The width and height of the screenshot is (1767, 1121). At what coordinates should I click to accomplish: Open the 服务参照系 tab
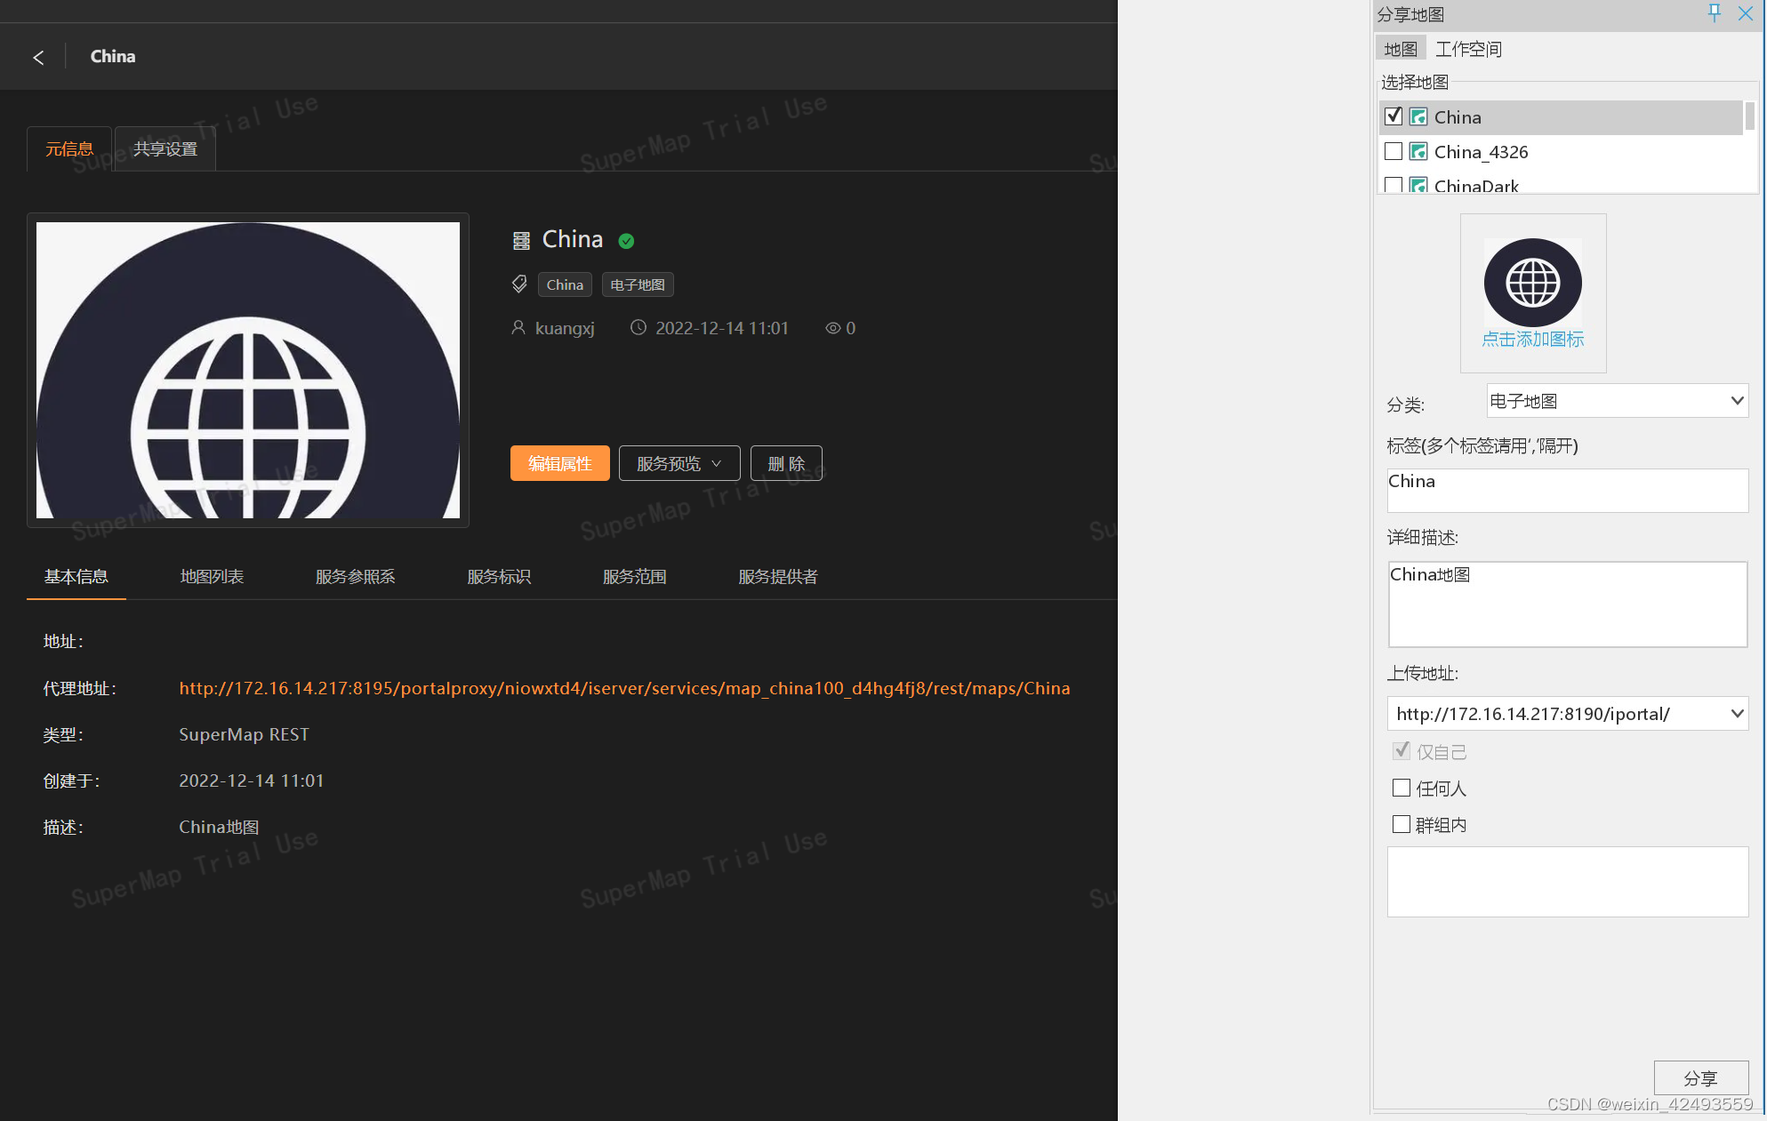tap(356, 577)
